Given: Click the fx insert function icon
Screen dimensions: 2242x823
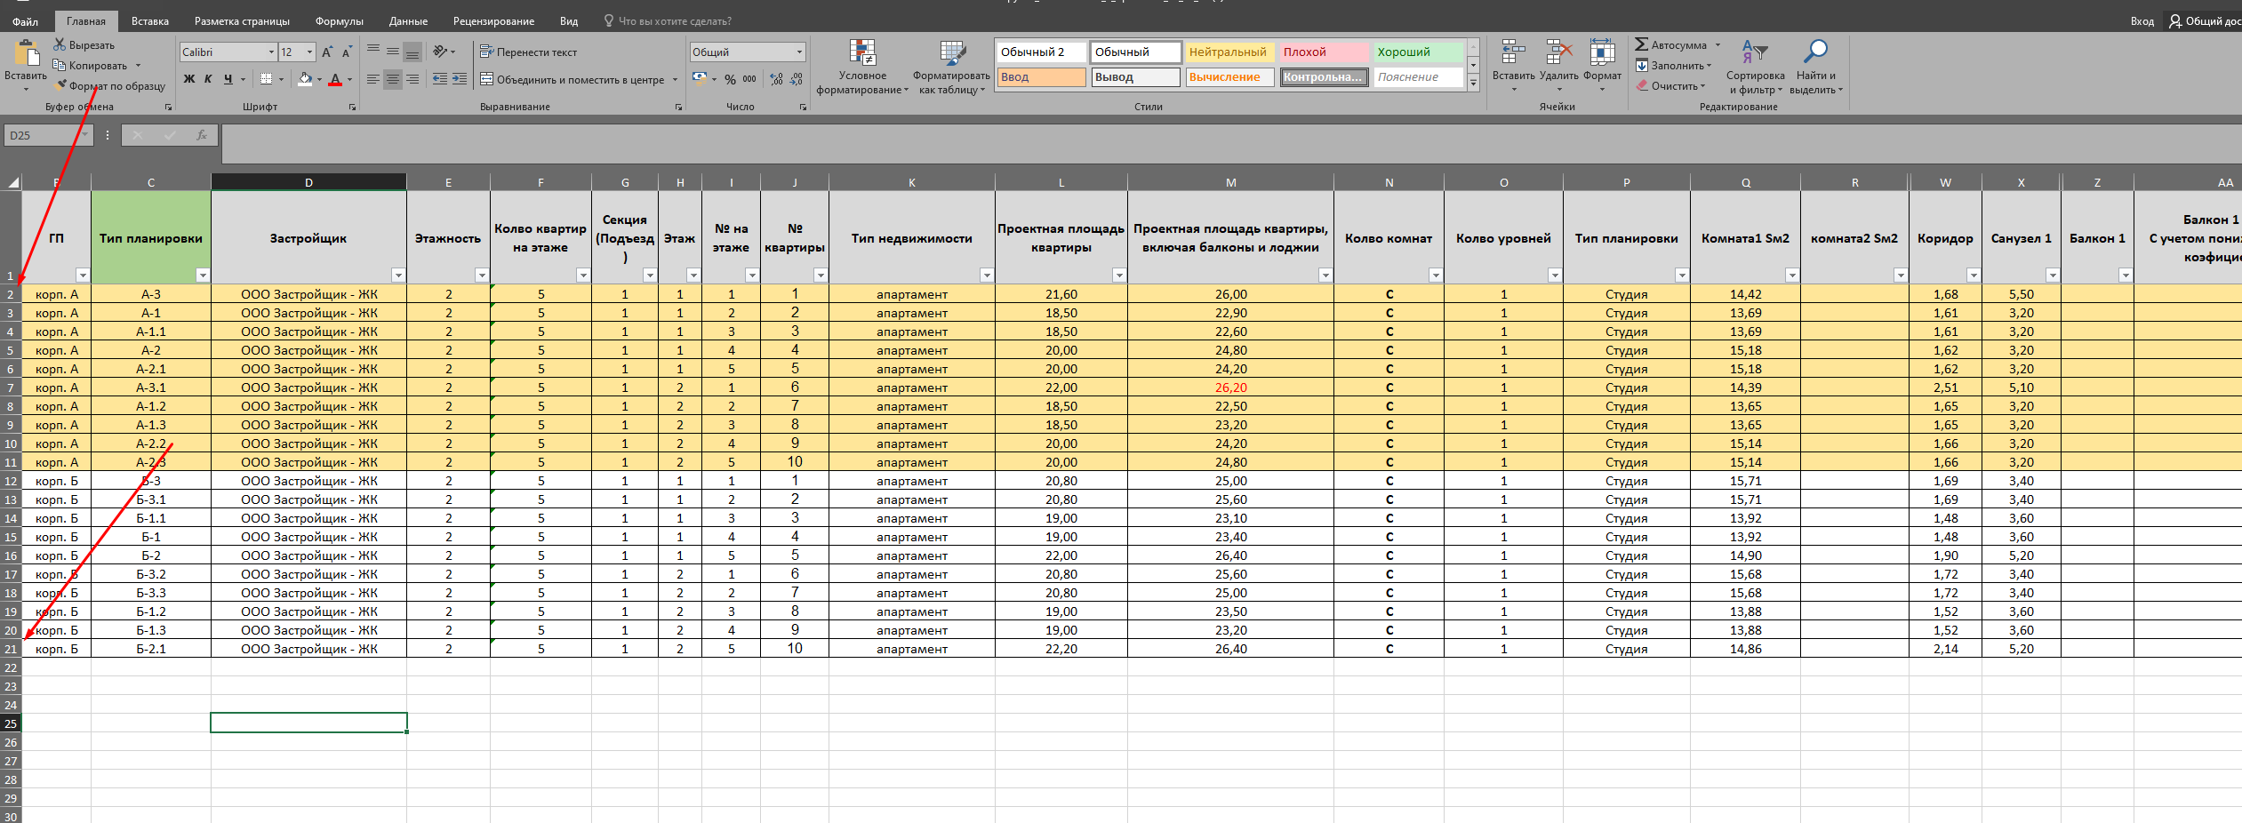Looking at the screenshot, I should point(202,135).
